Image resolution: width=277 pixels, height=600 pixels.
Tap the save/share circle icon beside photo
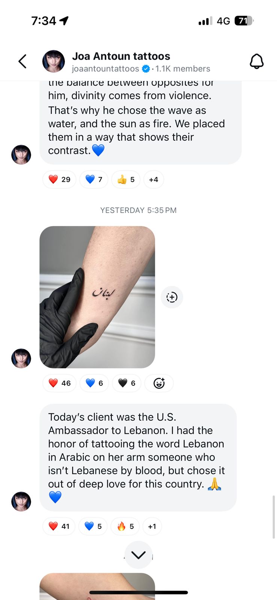coord(172,297)
